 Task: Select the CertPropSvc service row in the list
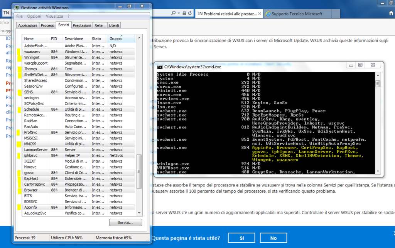click(x=78, y=185)
